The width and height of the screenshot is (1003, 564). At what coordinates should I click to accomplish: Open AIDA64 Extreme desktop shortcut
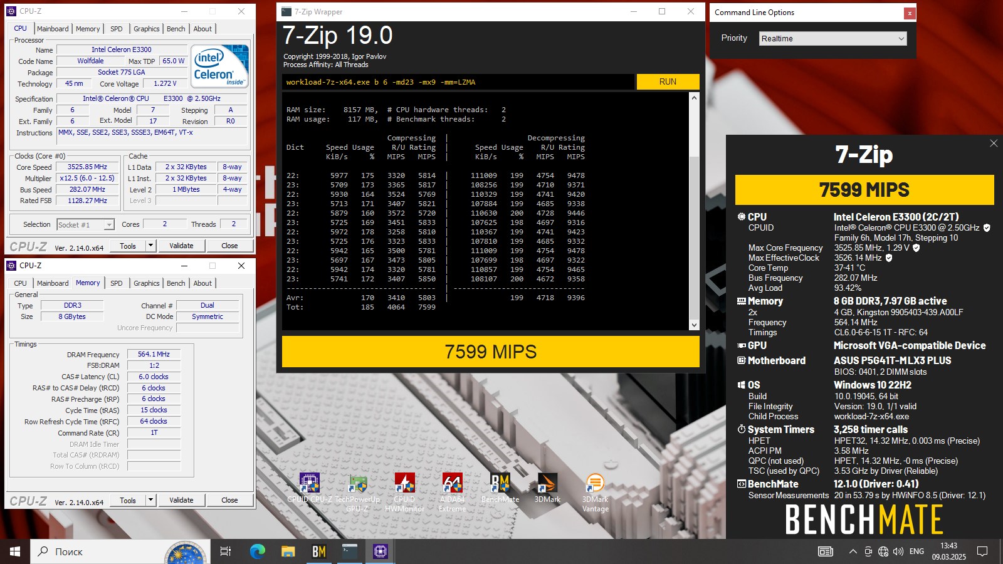[452, 493]
